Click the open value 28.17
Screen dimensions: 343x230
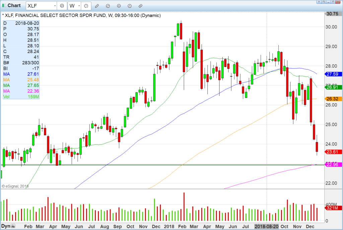(33, 34)
